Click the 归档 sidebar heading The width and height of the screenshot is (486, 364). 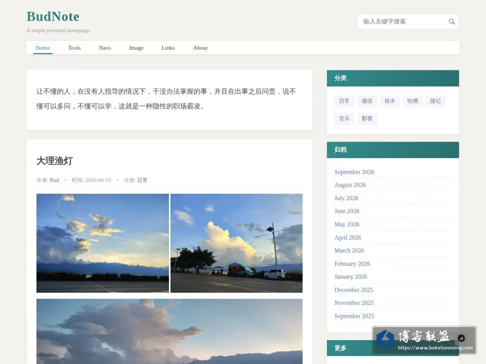tap(341, 150)
